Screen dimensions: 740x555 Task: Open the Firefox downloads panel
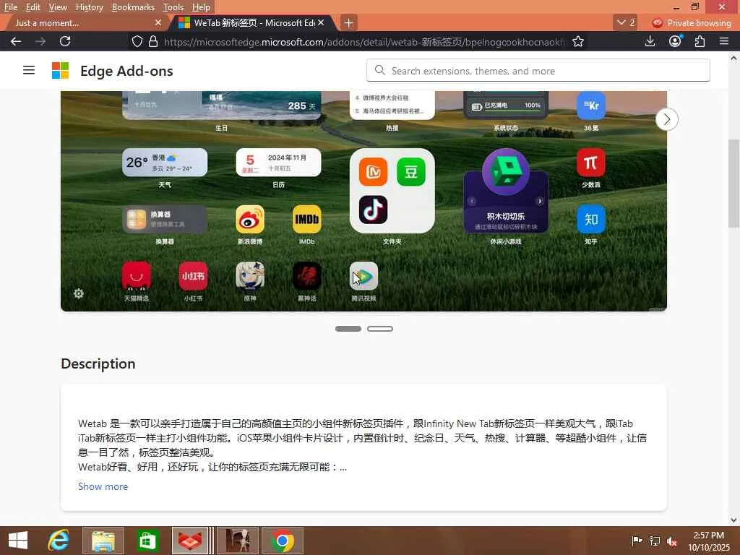(650, 41)
